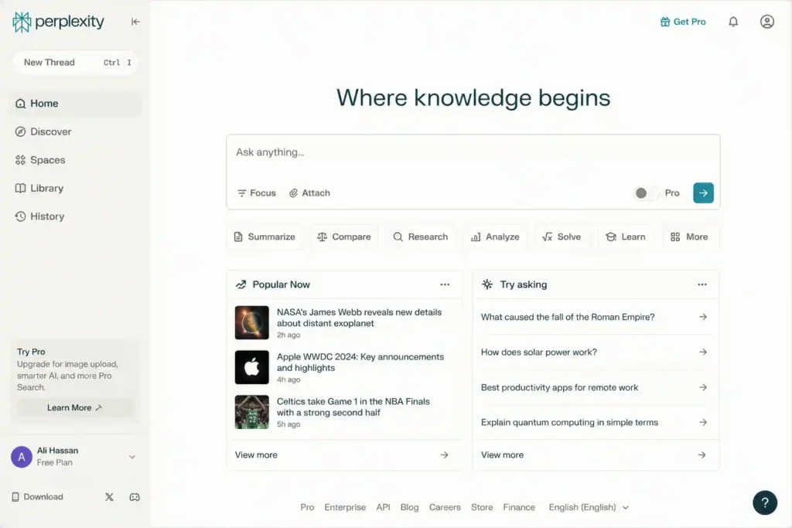
Task: Click the Try asking sparkle icon
Action: tap(487, 284)
